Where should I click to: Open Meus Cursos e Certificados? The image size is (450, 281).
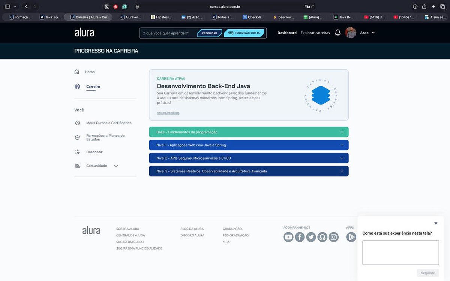point(109,123)
